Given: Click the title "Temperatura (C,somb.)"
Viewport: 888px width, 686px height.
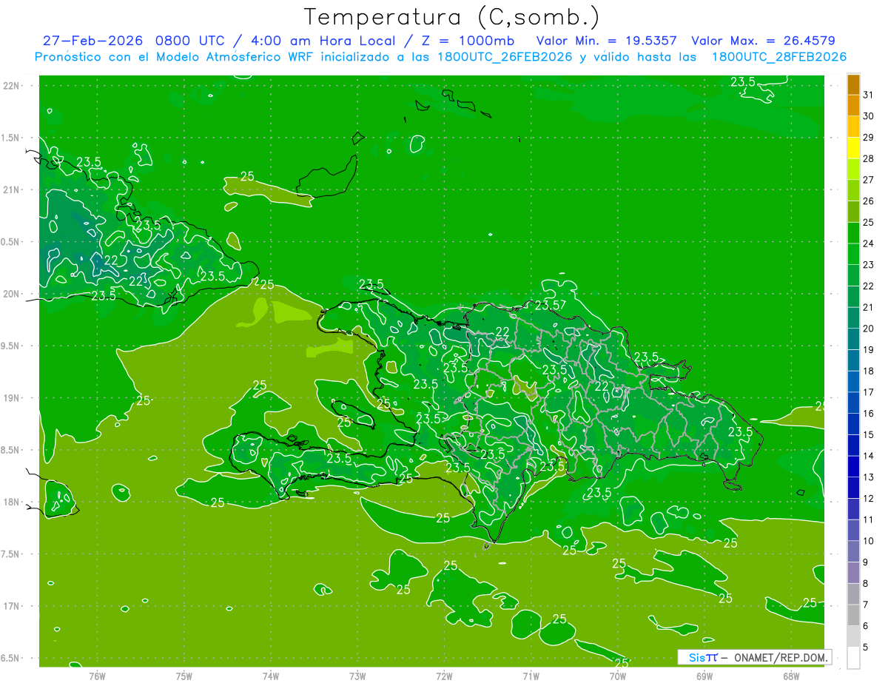Looking at the screenshot, I should click(451, 17).
